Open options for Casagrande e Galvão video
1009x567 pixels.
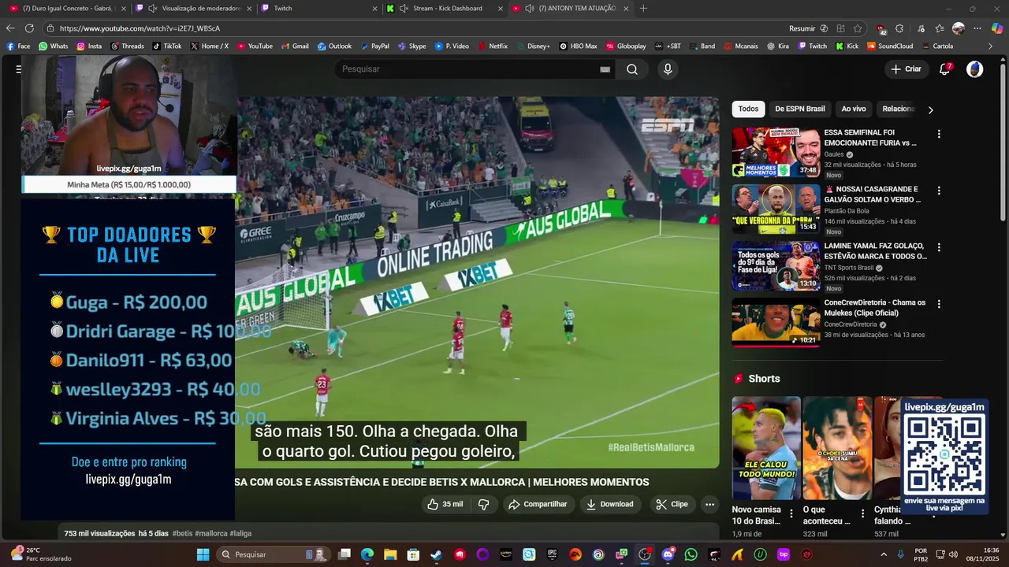point(938,191)
